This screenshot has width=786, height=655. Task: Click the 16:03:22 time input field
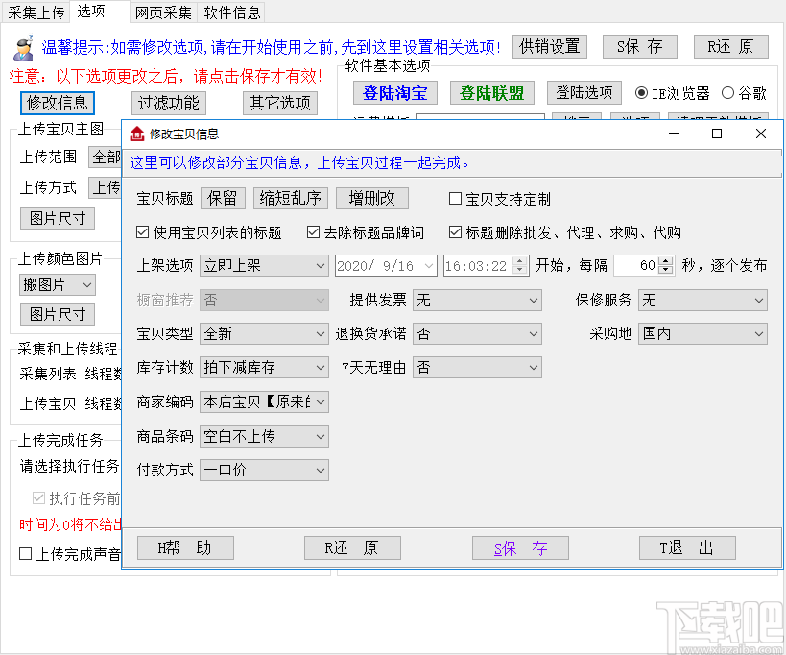point(475,266)
